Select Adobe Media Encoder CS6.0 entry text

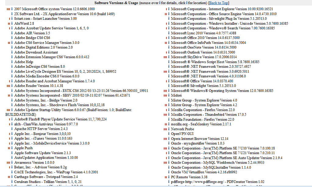click(x=47, y=76)
